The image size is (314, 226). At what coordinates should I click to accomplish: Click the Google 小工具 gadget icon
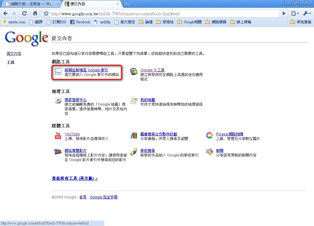click(x=134, y=71)
